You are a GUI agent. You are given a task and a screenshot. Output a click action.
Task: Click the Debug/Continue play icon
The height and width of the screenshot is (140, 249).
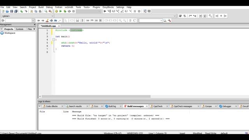(x=105, y=11)
